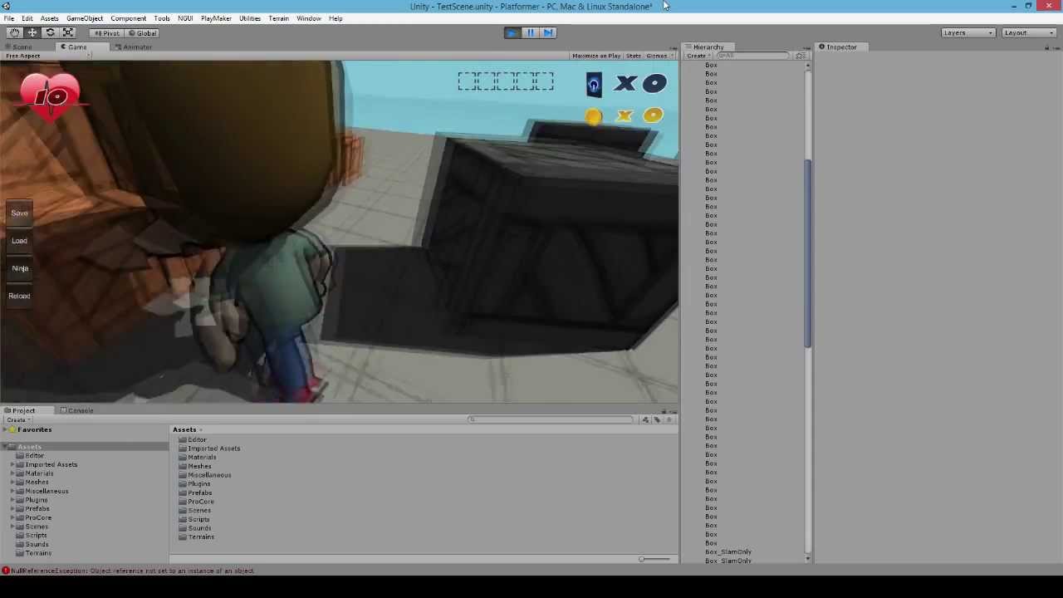This screenshot has height=598, width=1063.
Task: Select the first Box_SlamOnly hierarchy item
Action: (728, 552)
